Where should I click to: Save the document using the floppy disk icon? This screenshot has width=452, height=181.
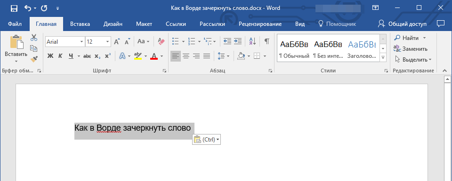14,8
